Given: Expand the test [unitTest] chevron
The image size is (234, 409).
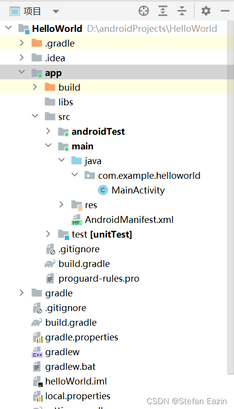Looking at the screenshot, I should point(48,234).
